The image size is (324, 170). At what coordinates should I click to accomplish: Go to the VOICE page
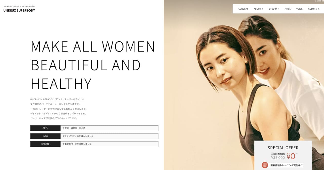coord(299,9)
